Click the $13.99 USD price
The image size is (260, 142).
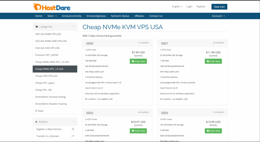coord(213,122)
